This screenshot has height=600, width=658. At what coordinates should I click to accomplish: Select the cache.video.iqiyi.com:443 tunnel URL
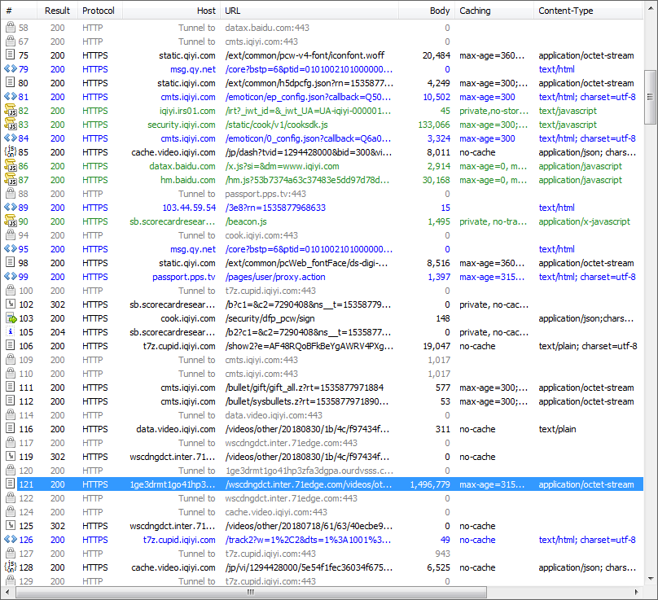pos(276,512)
